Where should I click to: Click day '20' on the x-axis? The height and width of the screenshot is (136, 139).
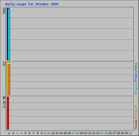[x=86, y=133]
